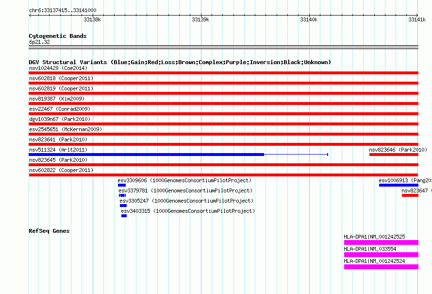The height and width of the screenshot is (294, 432).
Task: Click the DGV Structural Variants track title
Action: (x=180, y=62)
